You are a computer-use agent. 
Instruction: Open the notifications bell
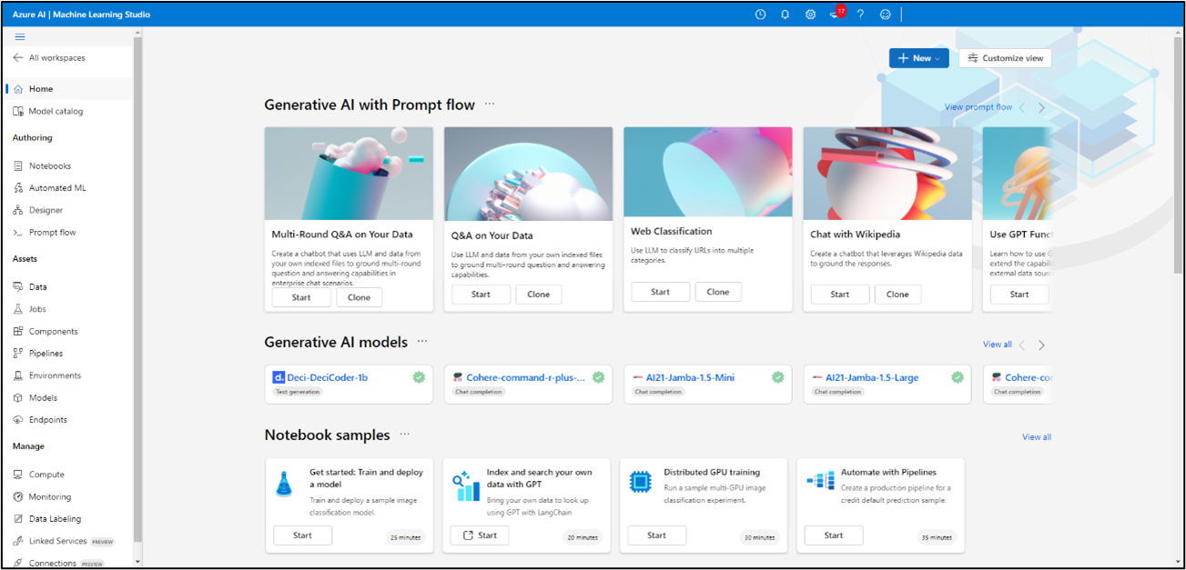point(785,15)
